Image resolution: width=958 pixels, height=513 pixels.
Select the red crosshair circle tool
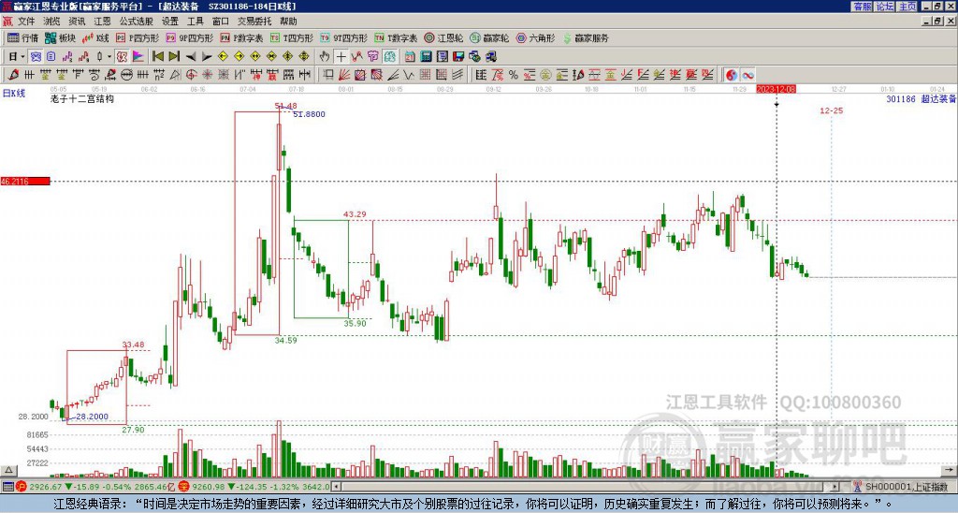(x=191, y=75)
